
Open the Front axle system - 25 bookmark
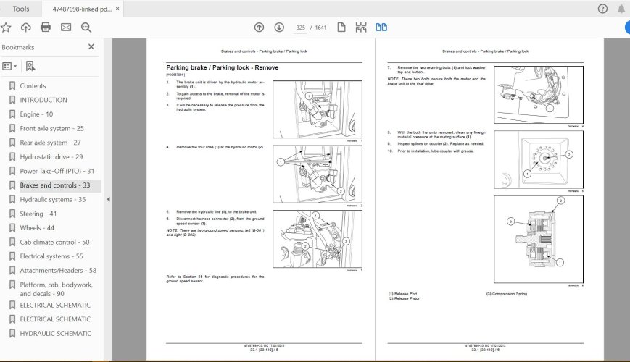51,128
